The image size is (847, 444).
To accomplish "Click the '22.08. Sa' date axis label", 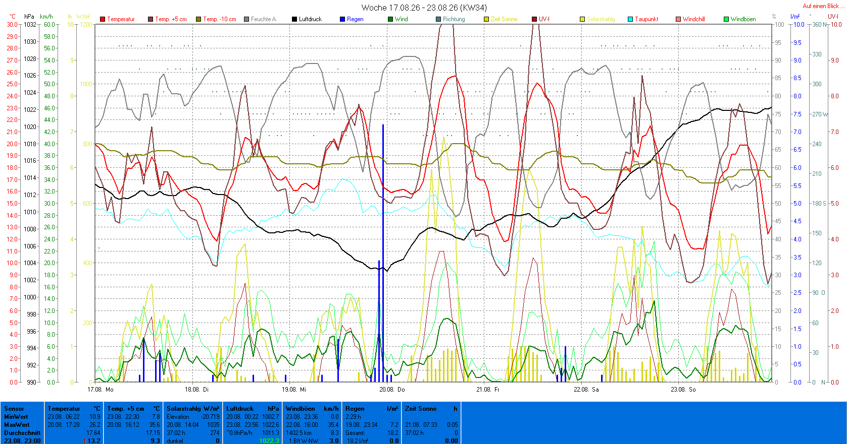I will [x=586, y=390].
